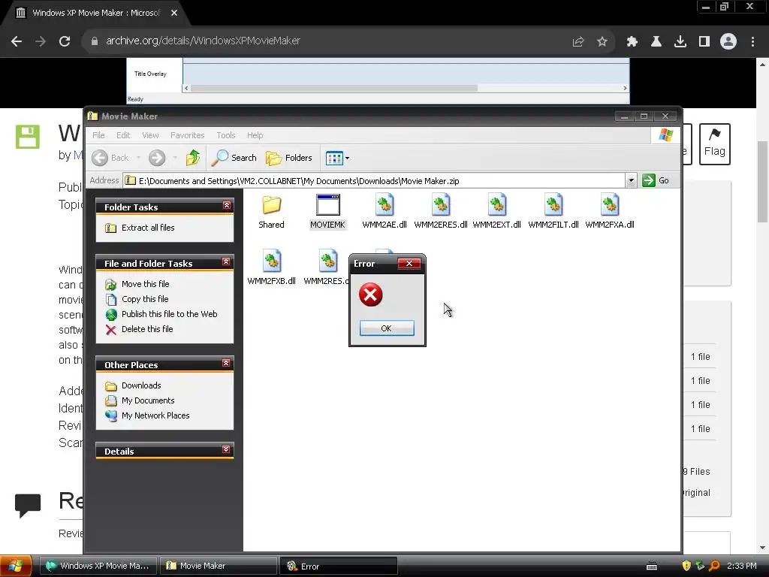This screenshot has height=577, width=769.
Task: Select the WMM2FXA.dll file
Action: click(x=610, y=212)
